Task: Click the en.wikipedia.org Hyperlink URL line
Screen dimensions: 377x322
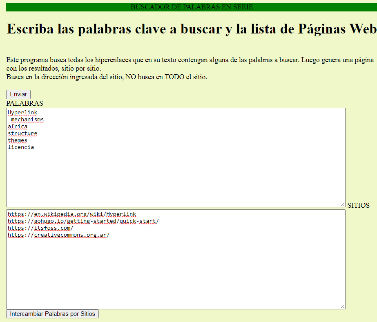Action: [72, 214]
